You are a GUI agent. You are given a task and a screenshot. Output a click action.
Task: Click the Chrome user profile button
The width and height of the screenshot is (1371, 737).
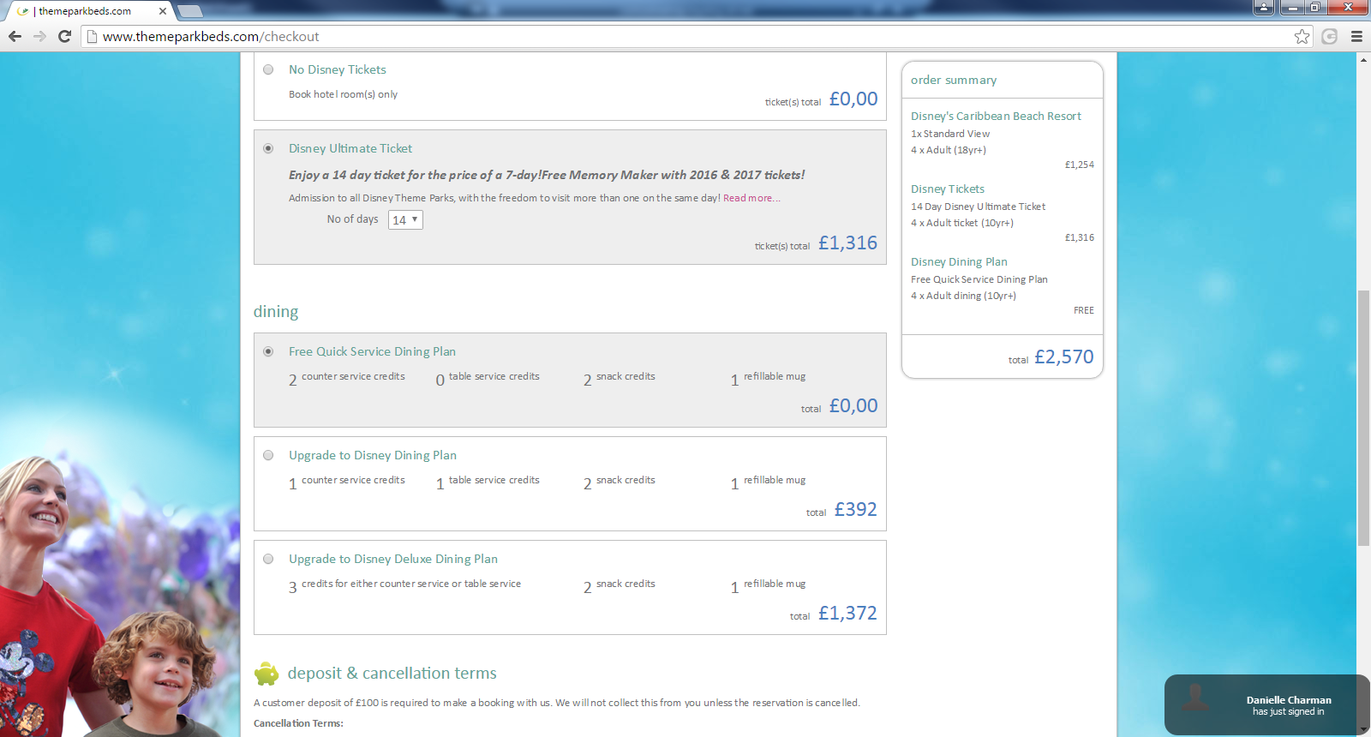(x=1264, y=8)
